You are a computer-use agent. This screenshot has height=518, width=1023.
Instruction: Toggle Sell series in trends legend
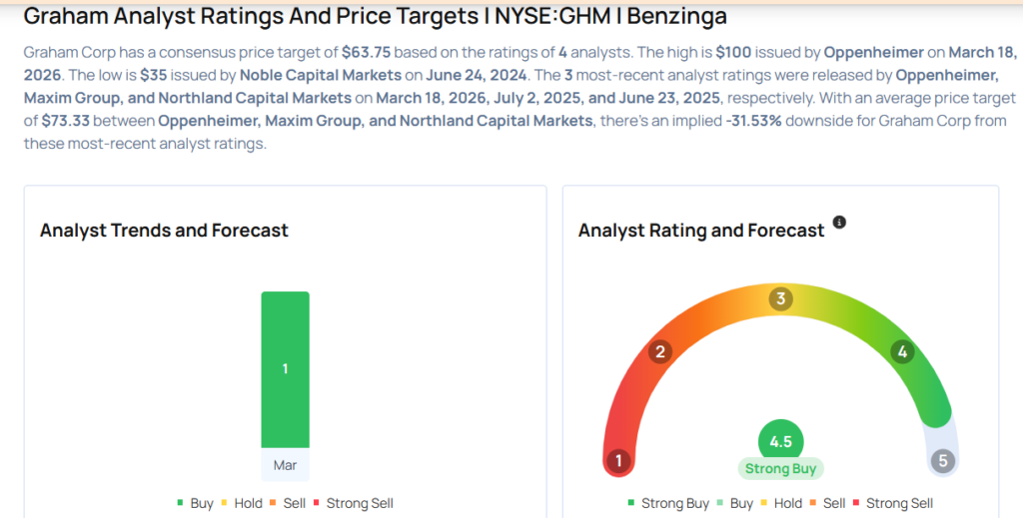pos(287,503)
